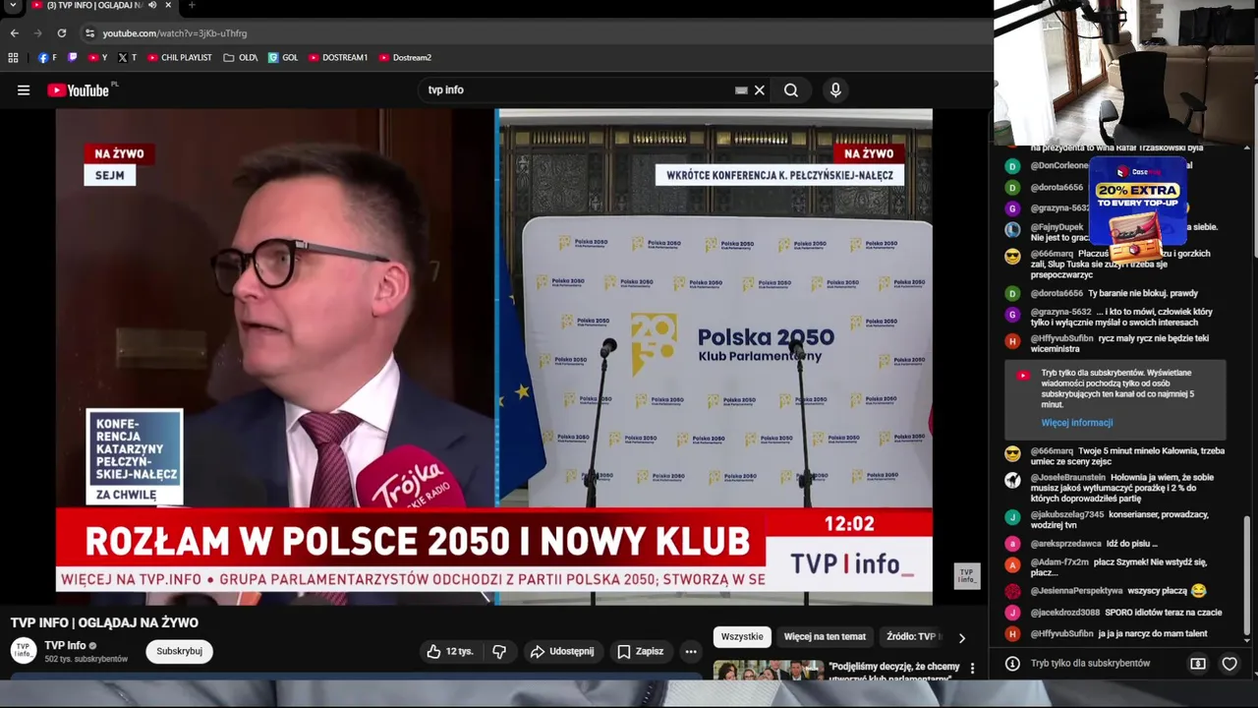Expand the tab search chevron
The image size is (1258, 708).
13,6
